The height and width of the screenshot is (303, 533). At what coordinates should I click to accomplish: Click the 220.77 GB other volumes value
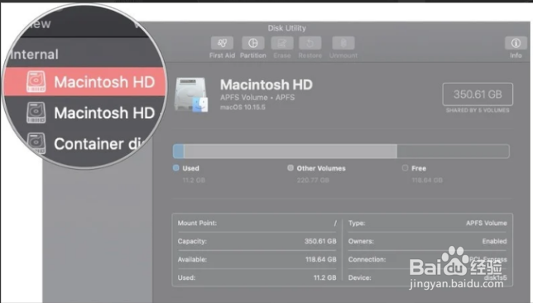point(313,180)
